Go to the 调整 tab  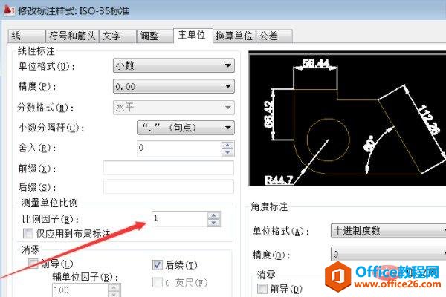pyautogui.click(x=155, y=36)
